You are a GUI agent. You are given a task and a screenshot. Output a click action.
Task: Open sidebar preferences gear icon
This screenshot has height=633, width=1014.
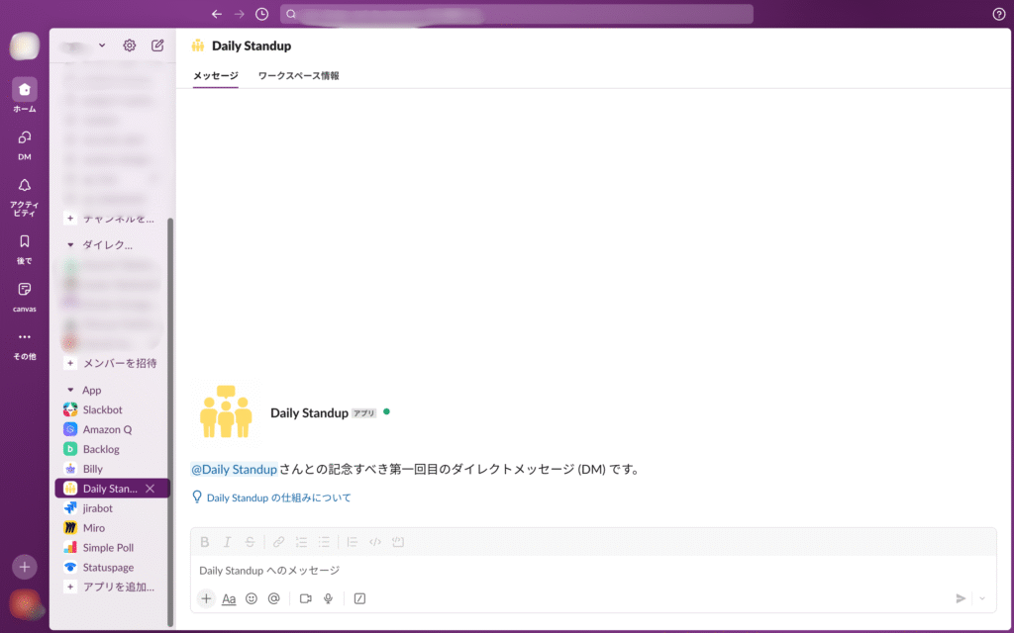[x=130, y=45]
